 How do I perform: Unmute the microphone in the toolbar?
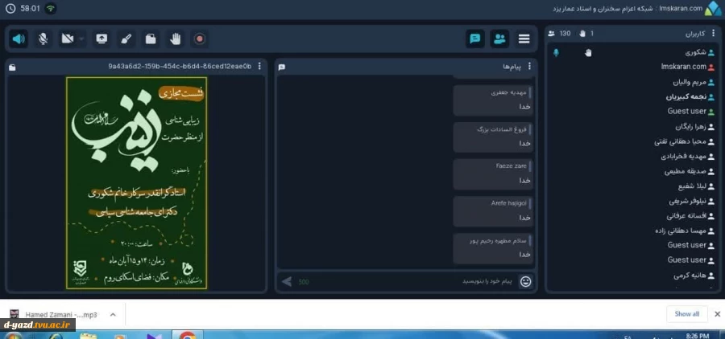[x=43, y=38]
